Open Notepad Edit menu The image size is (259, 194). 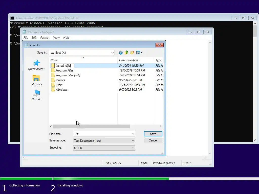34,38
